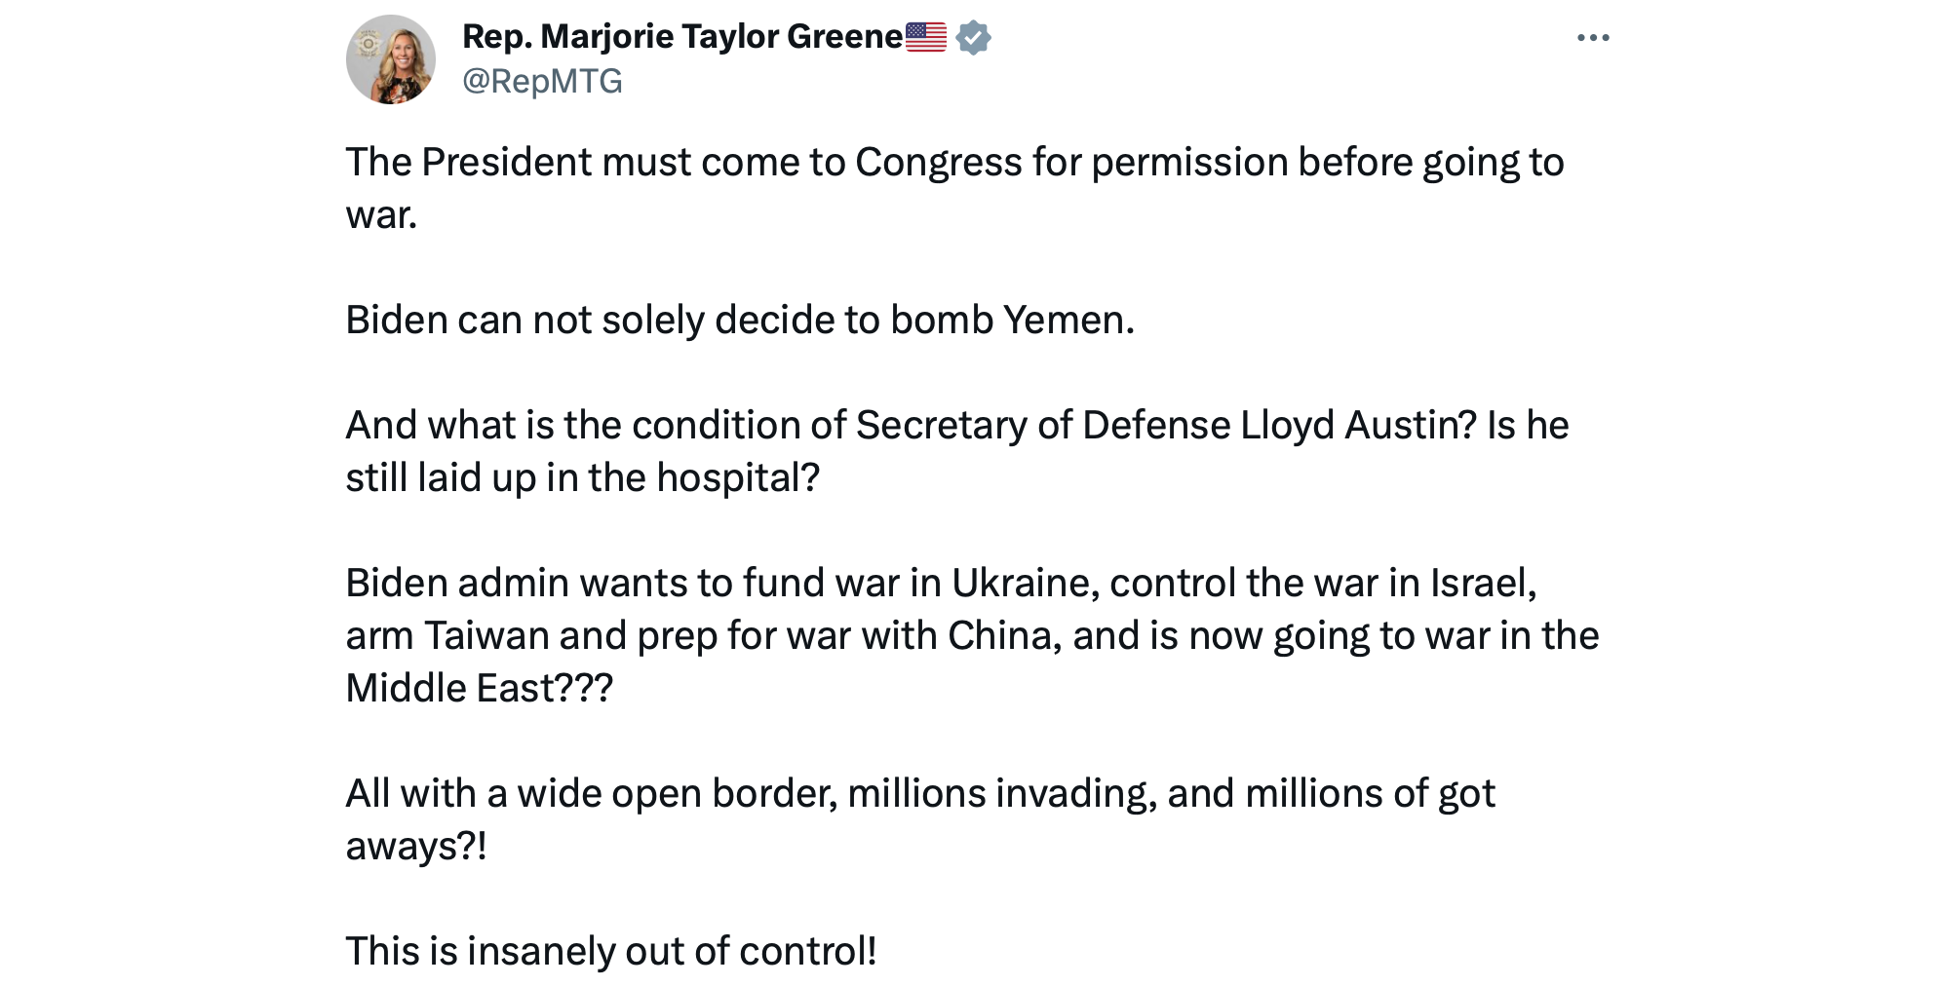Image resolution: width=1942 pixels, height=986 pixels.
Task: Click the line starting "arm Taiwan and prep"
Action: [971, 636]
